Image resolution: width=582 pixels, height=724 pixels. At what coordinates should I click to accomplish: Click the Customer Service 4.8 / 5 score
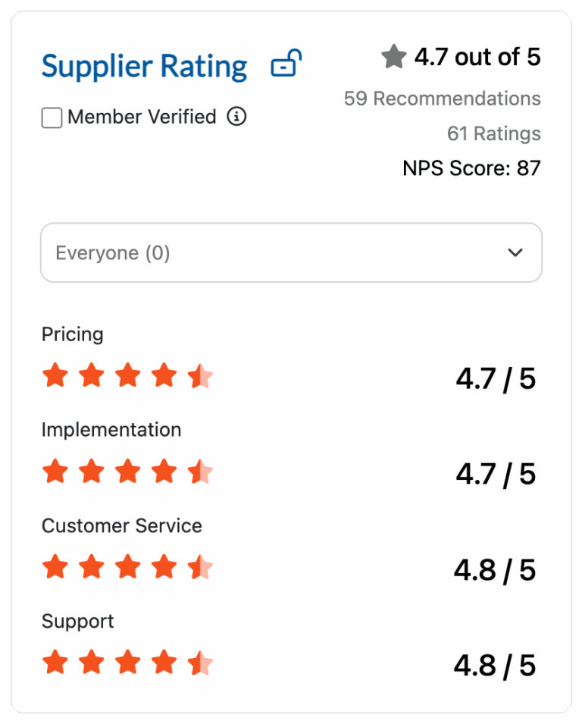(x=495, y=570)
